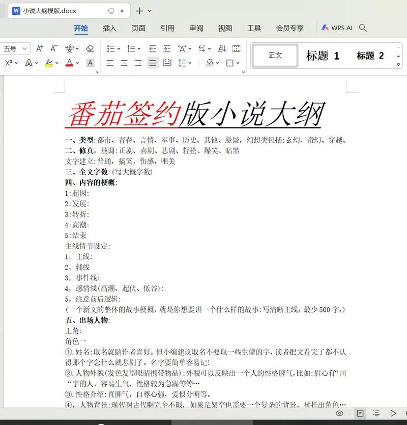
Task: Show next row of the styles gallery
Action: 398,57
